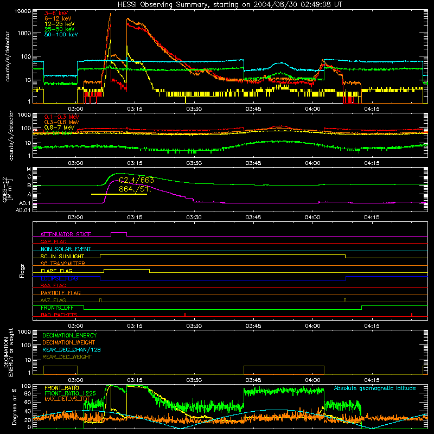
Task: Click the DECIMATION_ENERGY legend label
Action: click(69, 335)
